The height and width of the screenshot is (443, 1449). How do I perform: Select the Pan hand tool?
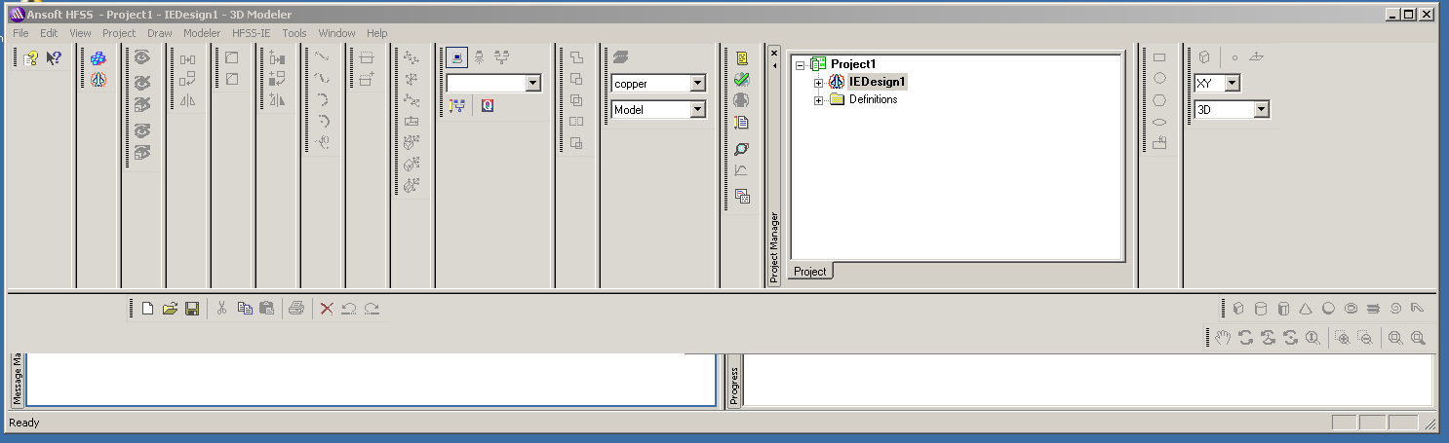pyautogui.click(x=1223, y=338)
